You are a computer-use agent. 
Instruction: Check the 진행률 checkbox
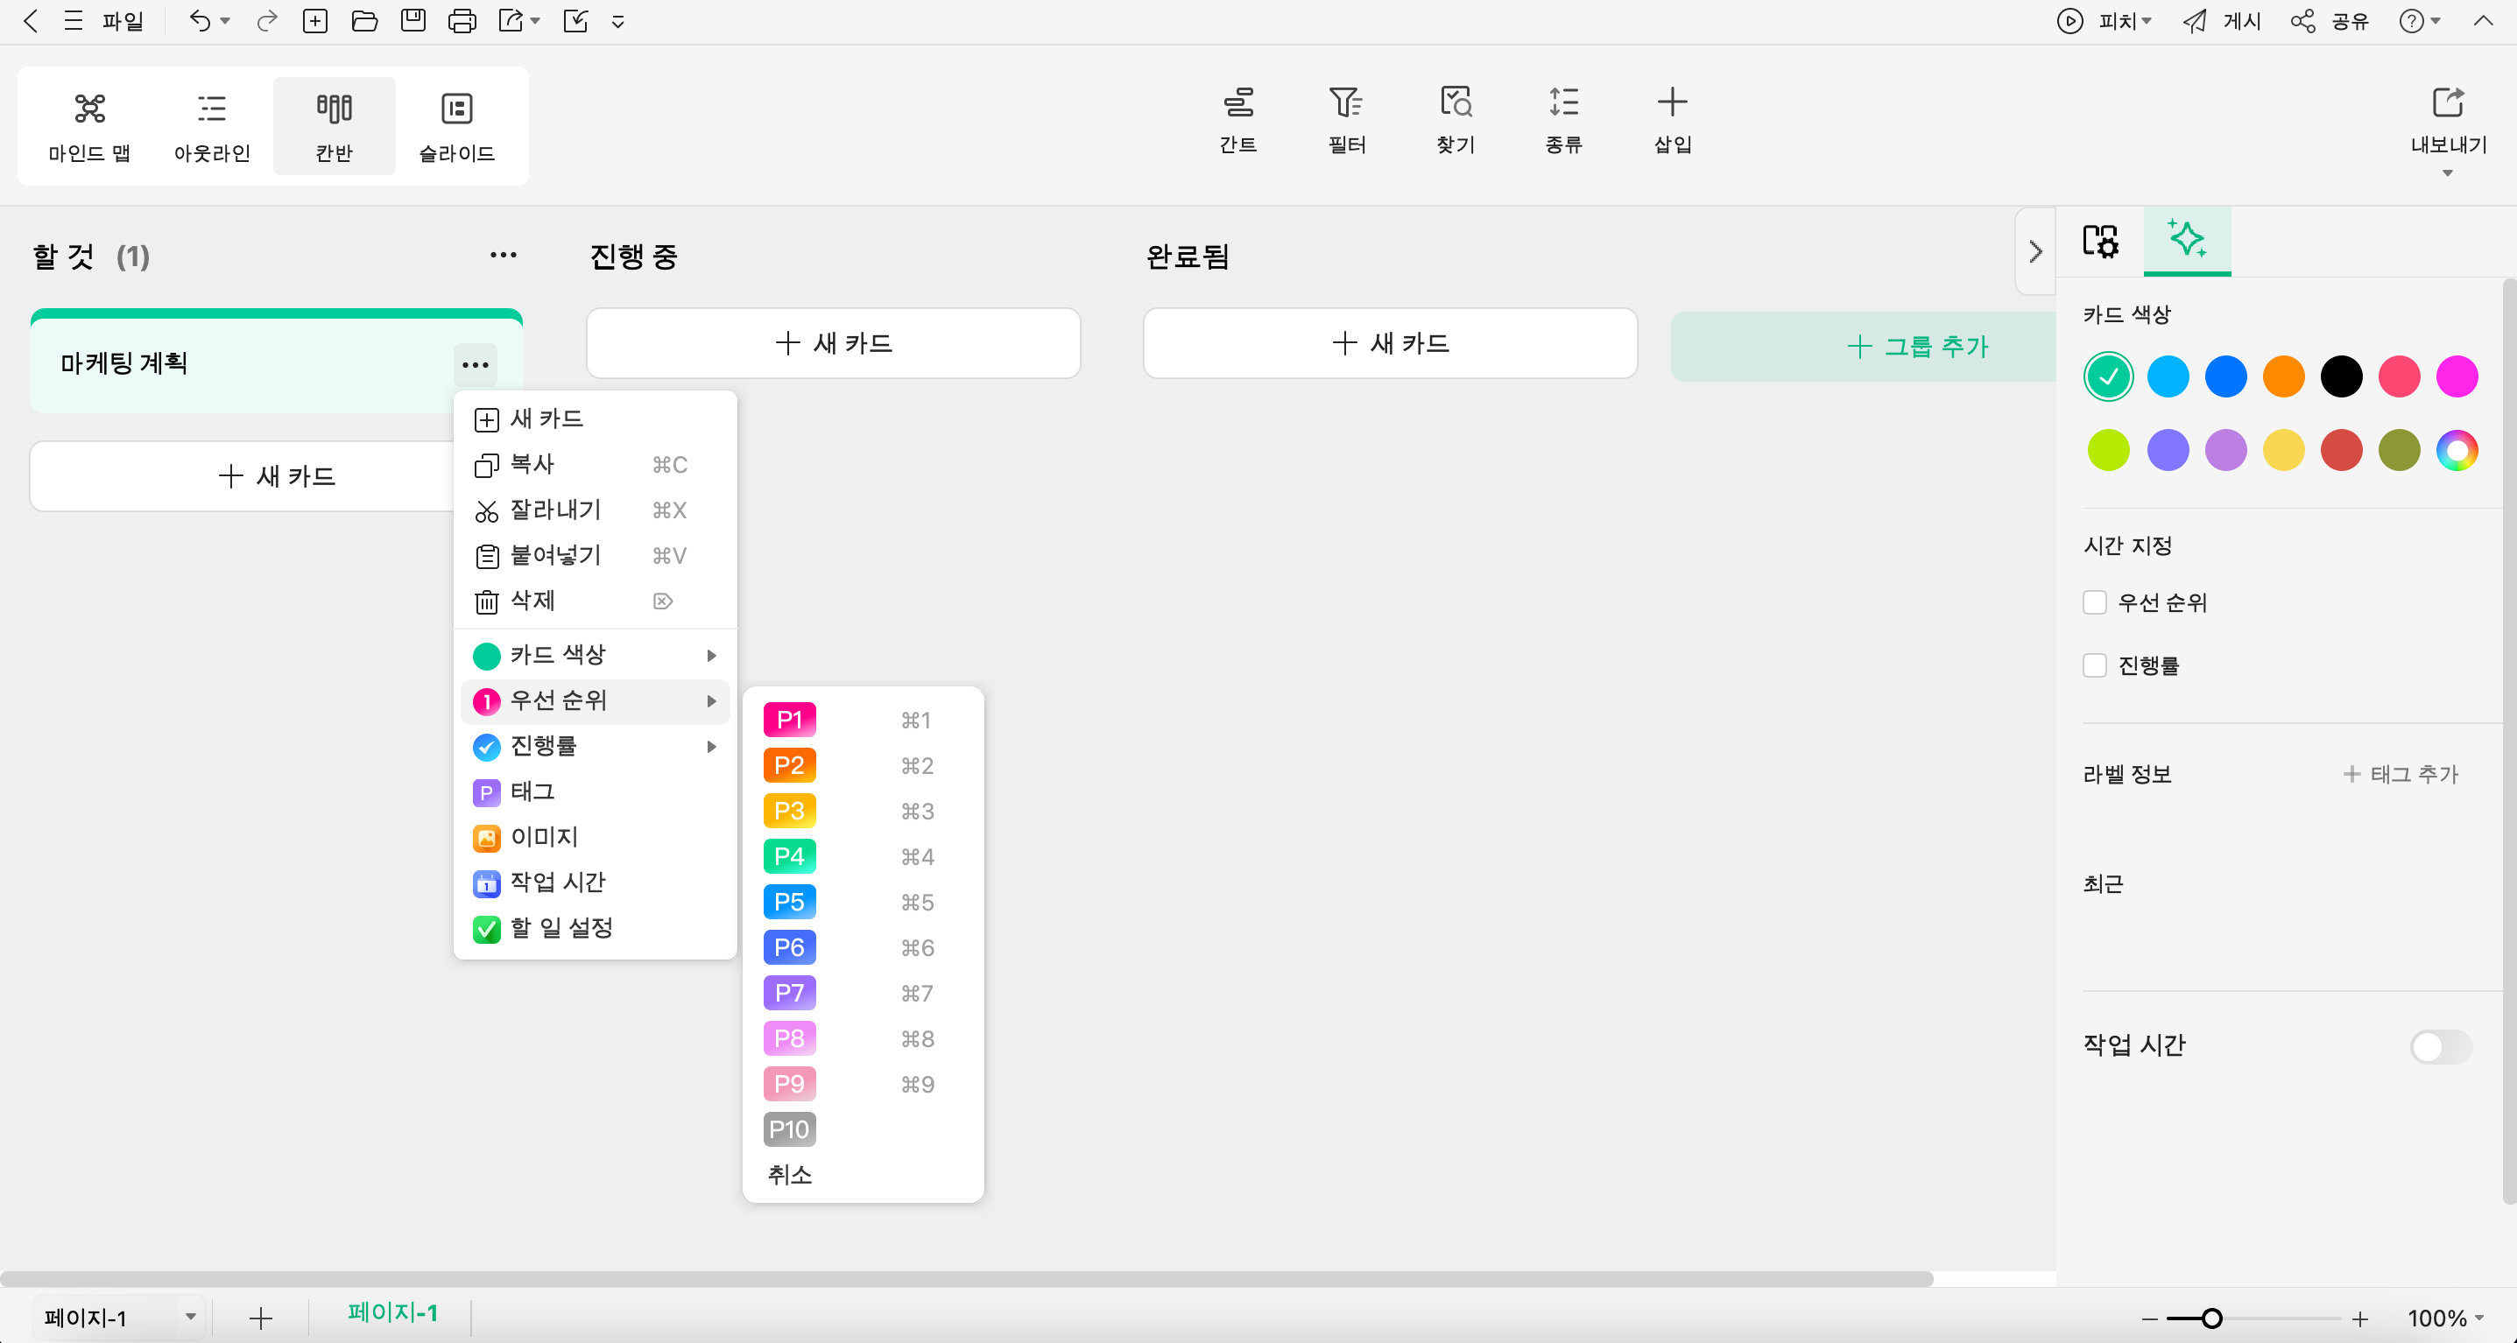point(2094,665)
